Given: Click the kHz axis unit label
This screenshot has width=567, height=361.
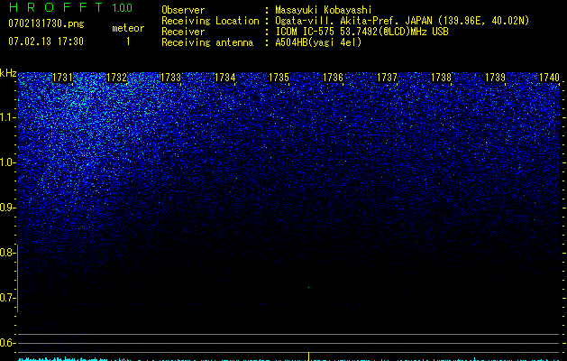Looking at the screenshot, I should click(8, 73).
